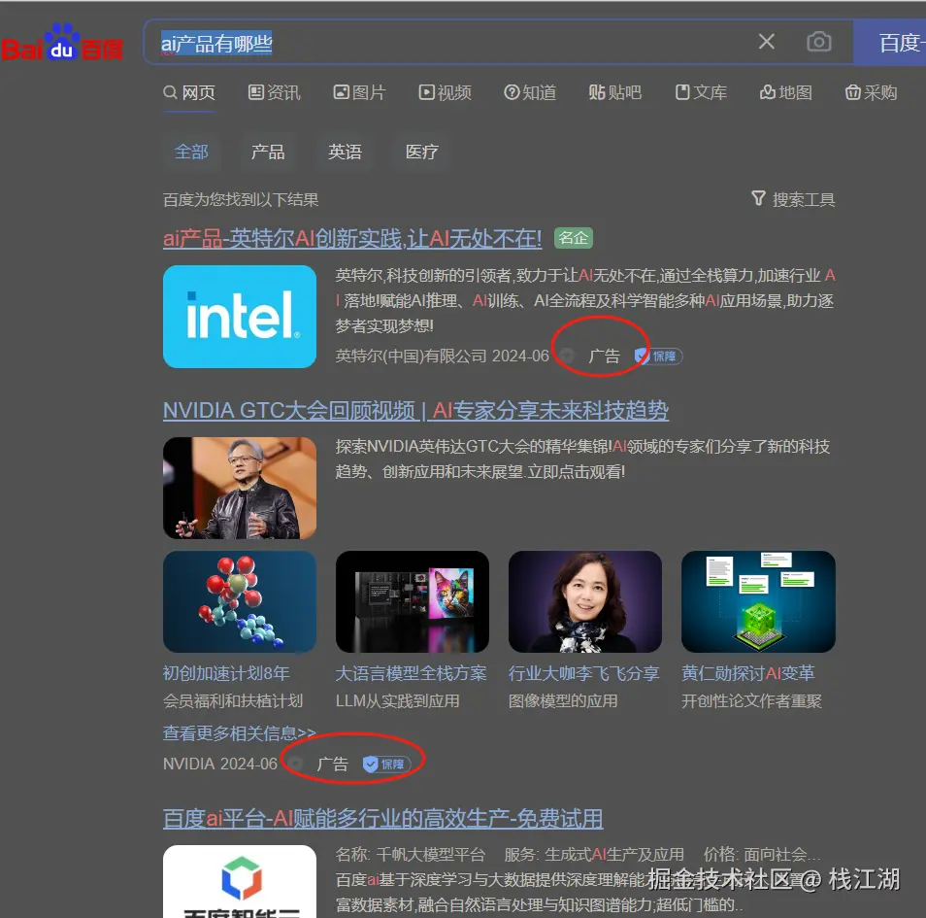926x918 pixels.
Task: Click the Intel result description text
Action: (585, 301)
